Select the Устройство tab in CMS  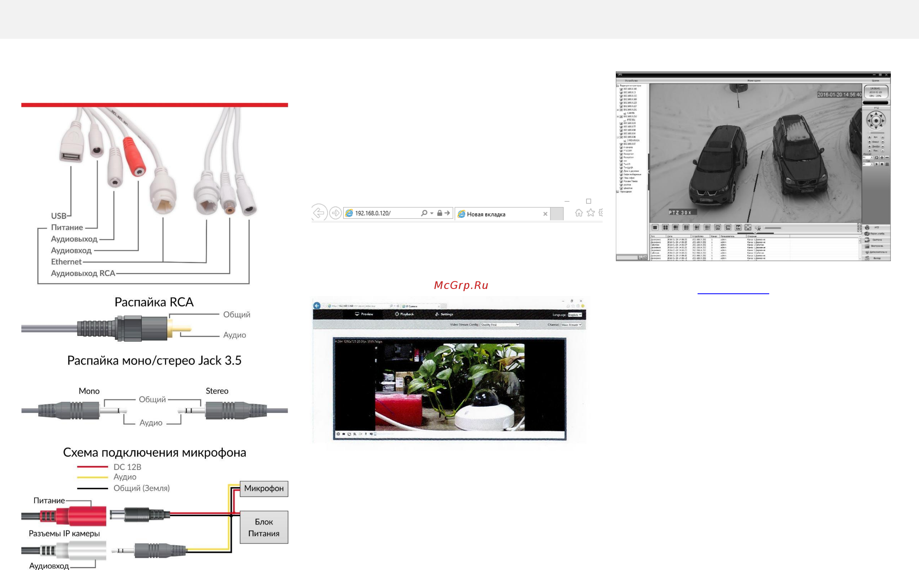pos(632,81)
